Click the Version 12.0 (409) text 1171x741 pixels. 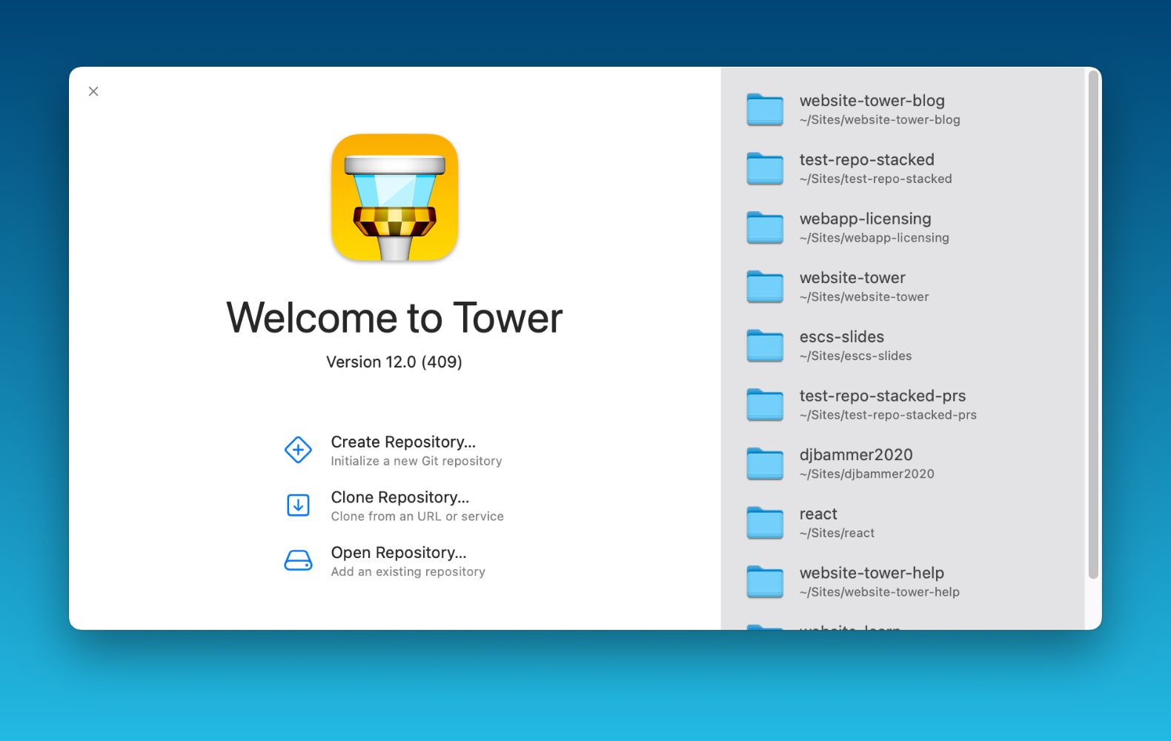click(394, 362)
